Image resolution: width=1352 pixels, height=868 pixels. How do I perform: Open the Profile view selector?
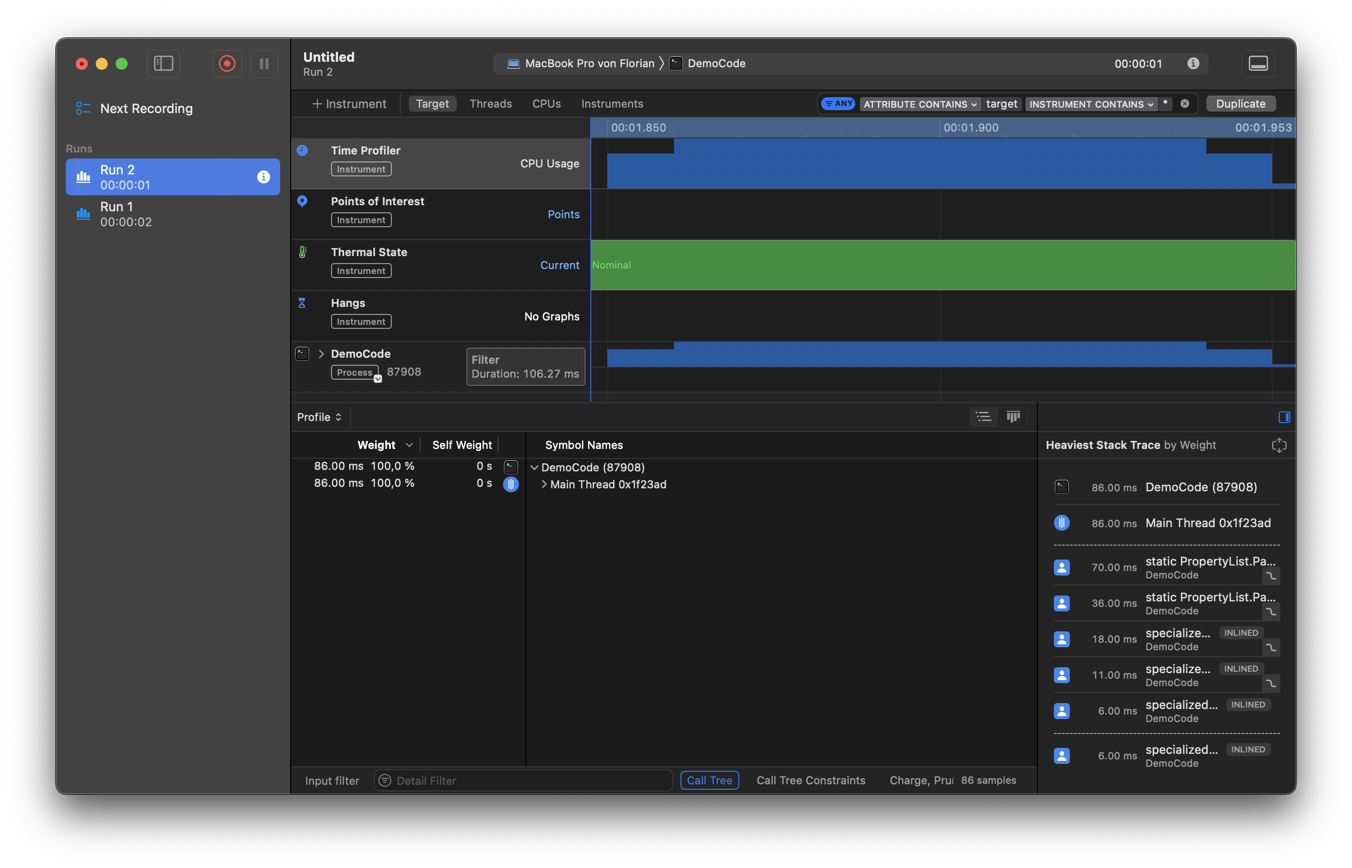[x=319, y=417]
